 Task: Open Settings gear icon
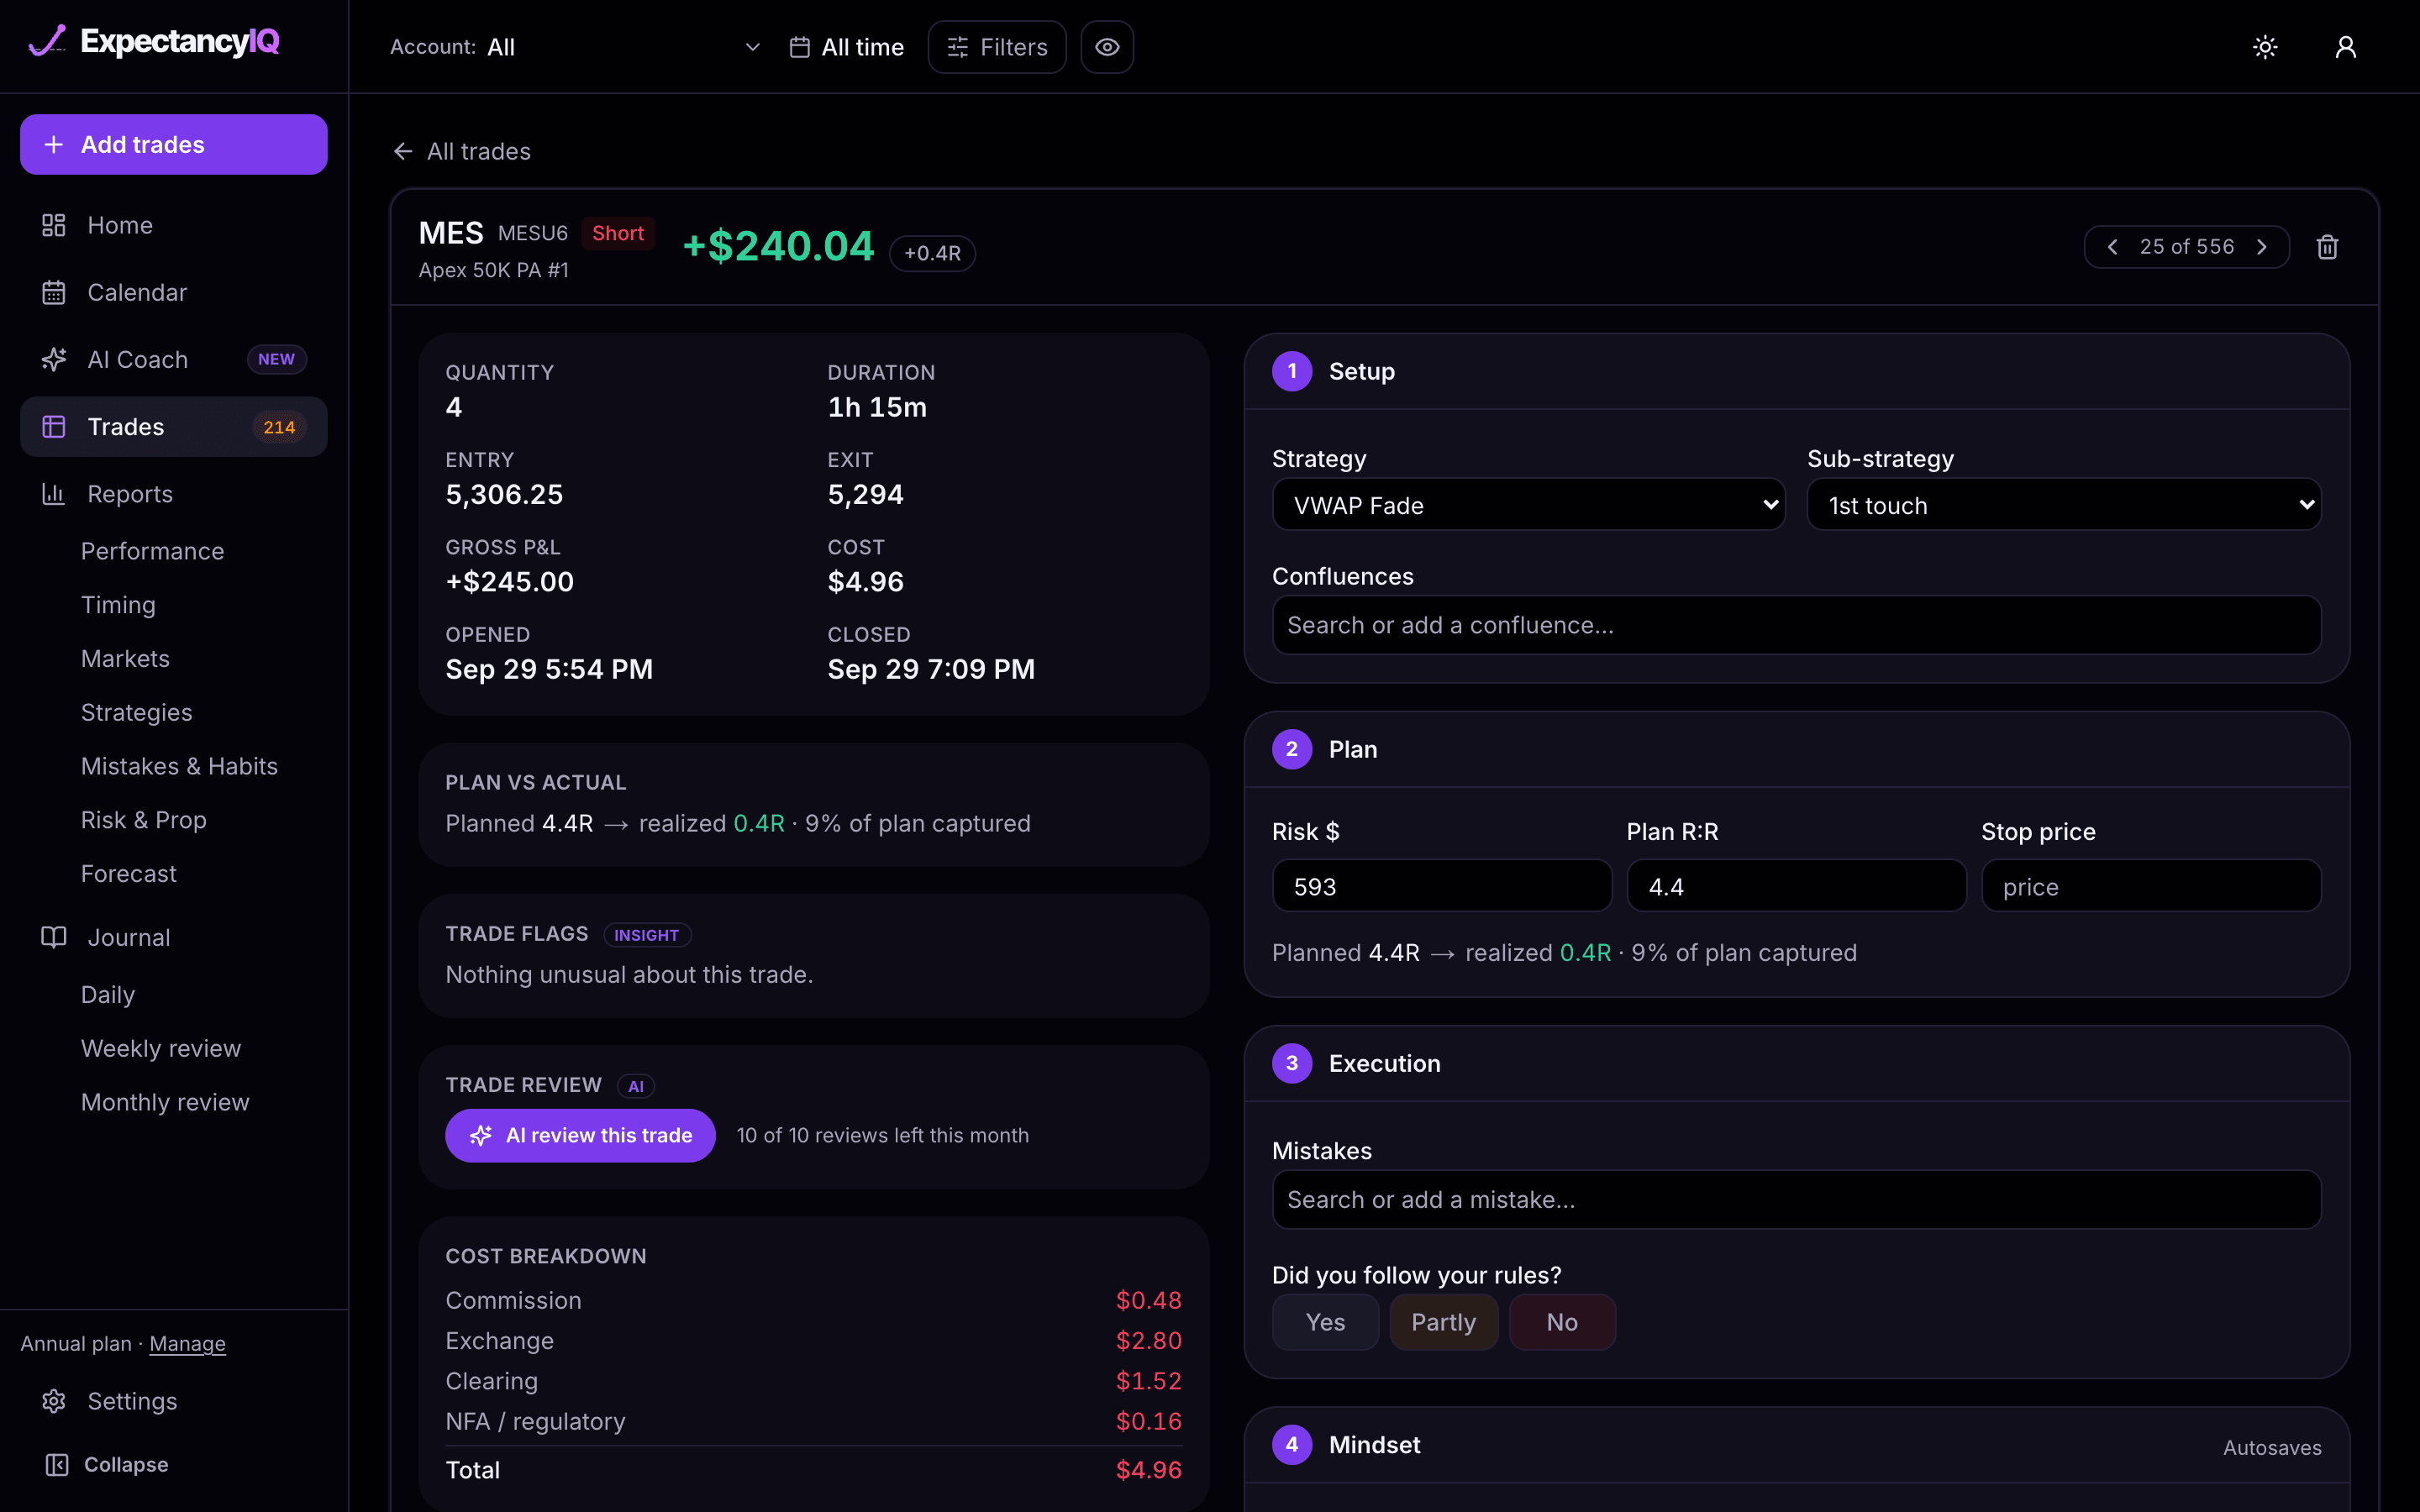click(x=54, y=1401)
